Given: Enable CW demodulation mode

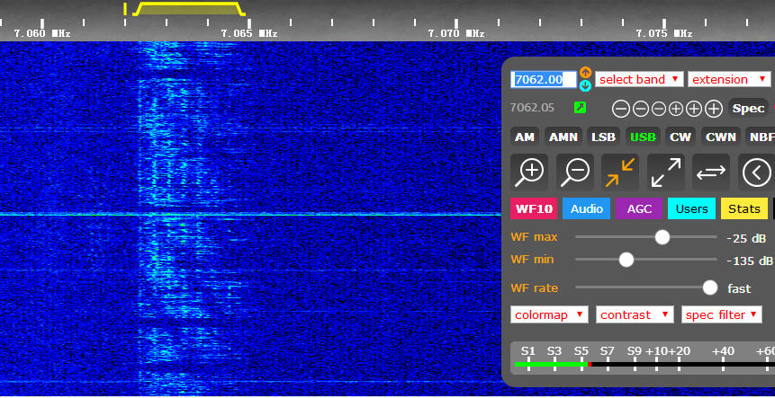Looking at the screenshot, I should coord(680,137).
